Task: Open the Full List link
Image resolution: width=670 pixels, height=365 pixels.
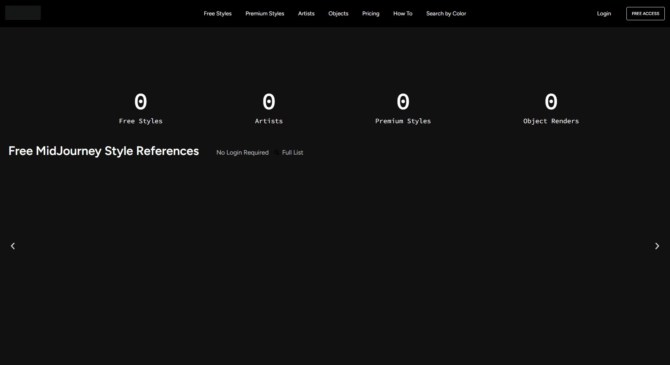Action: pyautogui.click(x=292, y=152)
